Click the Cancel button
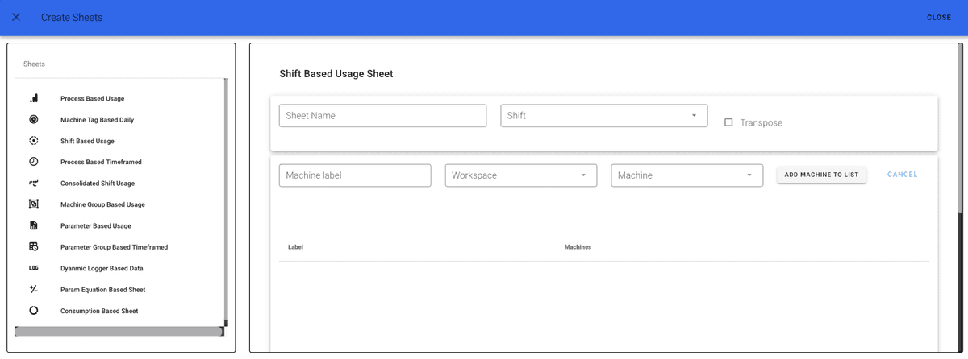Image resolution: width=968 pixels, height=359 pixels. [x=902, y=175]
